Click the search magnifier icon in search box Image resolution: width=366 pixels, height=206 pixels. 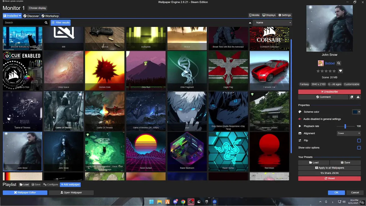pyautogui.click(x=46, y=23)
